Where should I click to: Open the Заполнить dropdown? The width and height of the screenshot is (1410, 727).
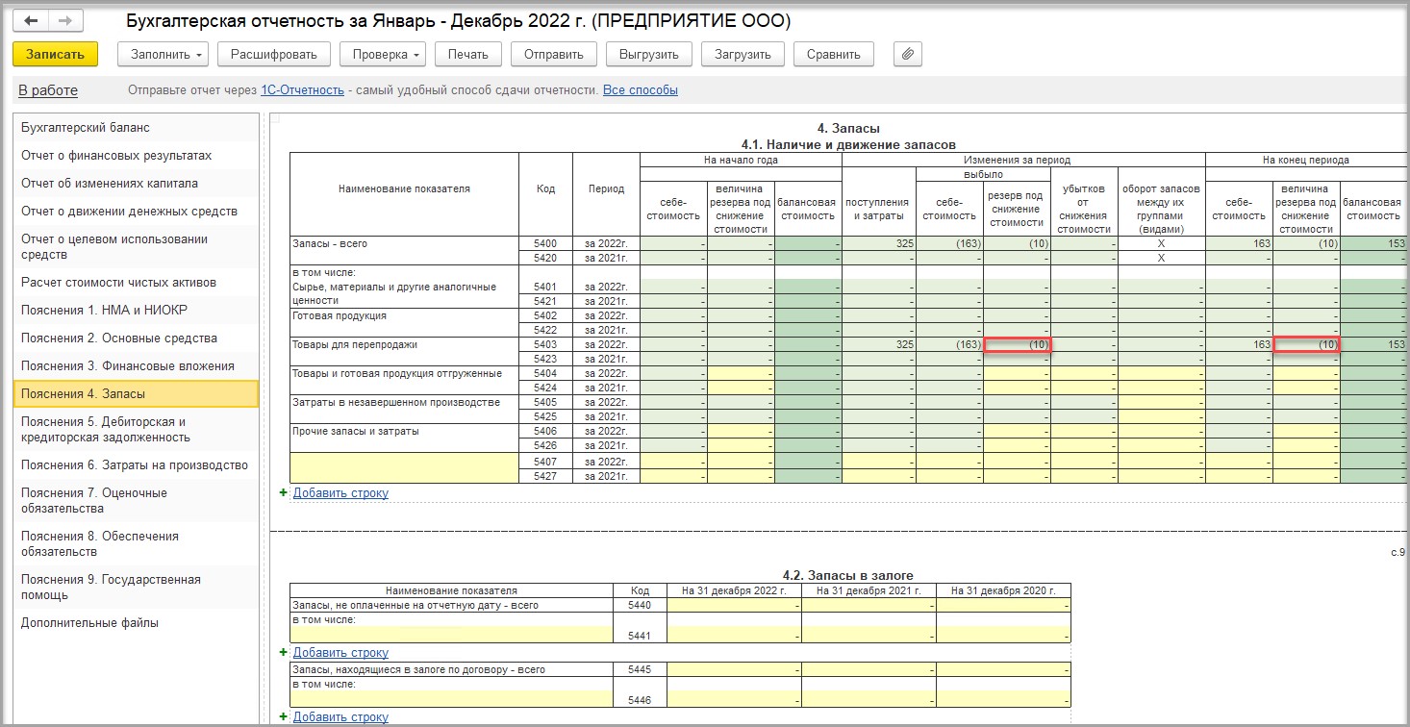point(164,54)
